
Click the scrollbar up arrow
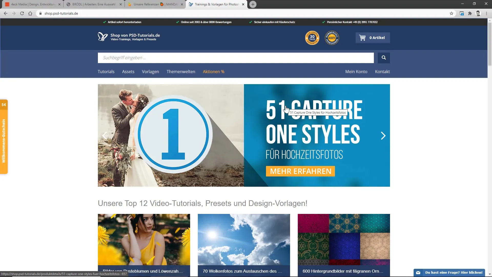pos(490,20)
